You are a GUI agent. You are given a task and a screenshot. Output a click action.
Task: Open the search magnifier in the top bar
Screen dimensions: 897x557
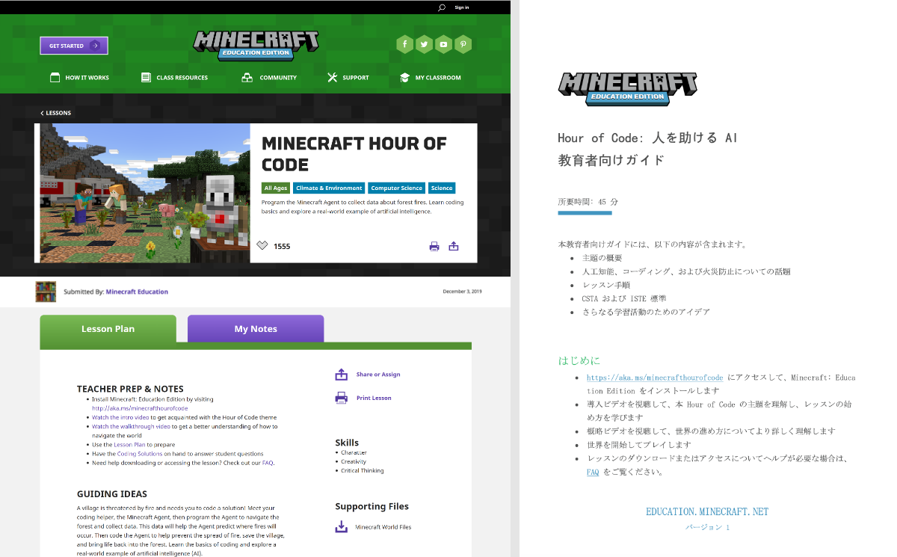tap(441, 7)
